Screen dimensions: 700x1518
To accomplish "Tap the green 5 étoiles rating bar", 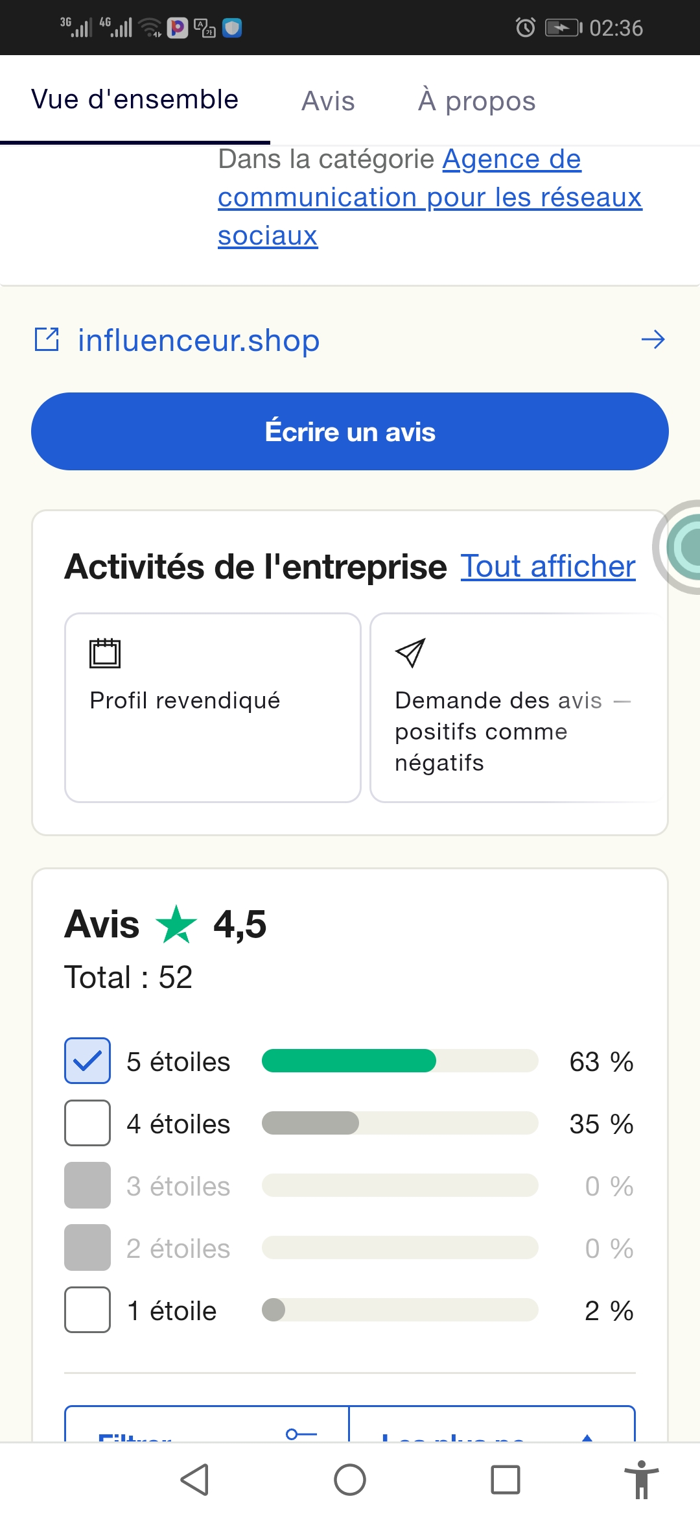I will 349,1061.
